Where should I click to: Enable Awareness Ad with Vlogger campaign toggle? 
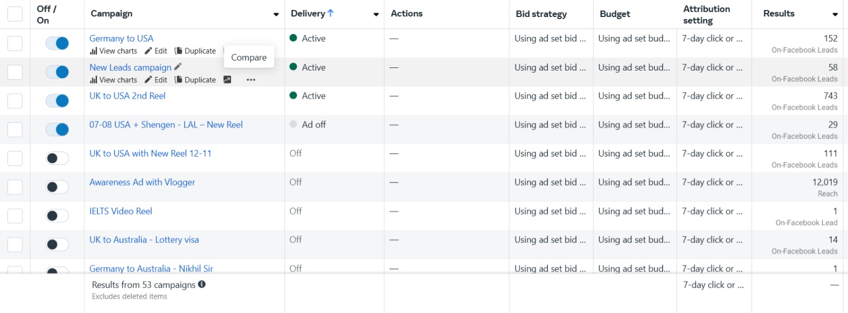tap(57, 187)
